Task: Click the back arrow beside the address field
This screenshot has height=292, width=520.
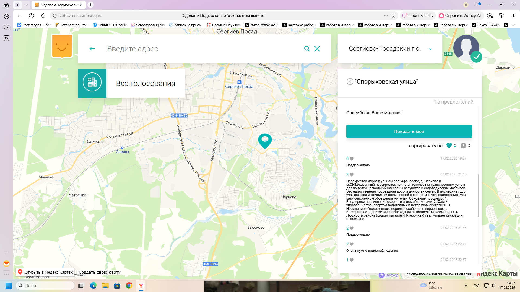Action: click(92, 49)
